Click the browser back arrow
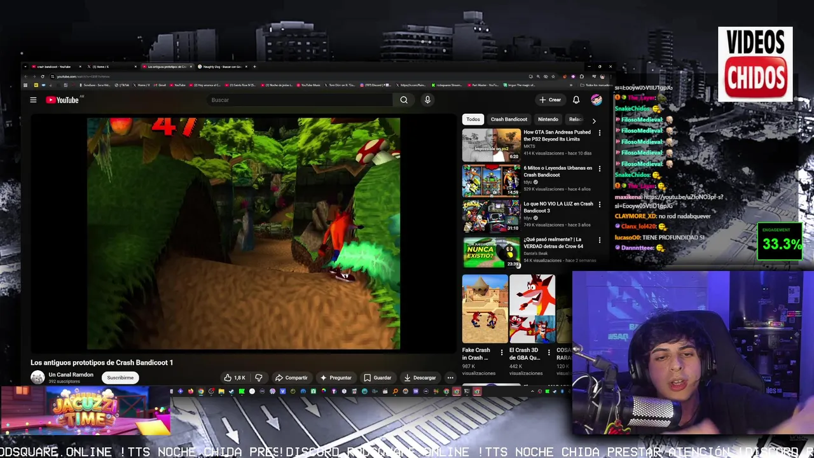Screen dimensions: 814x458 point(26,76)
